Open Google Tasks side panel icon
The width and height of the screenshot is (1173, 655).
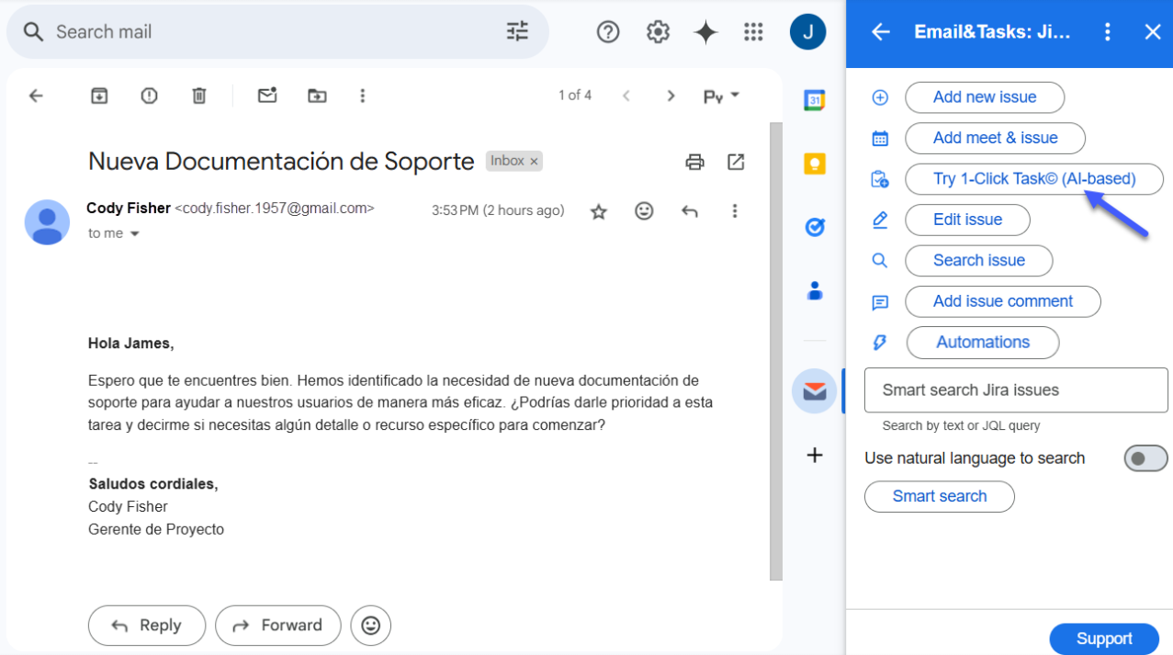(814, 227)
